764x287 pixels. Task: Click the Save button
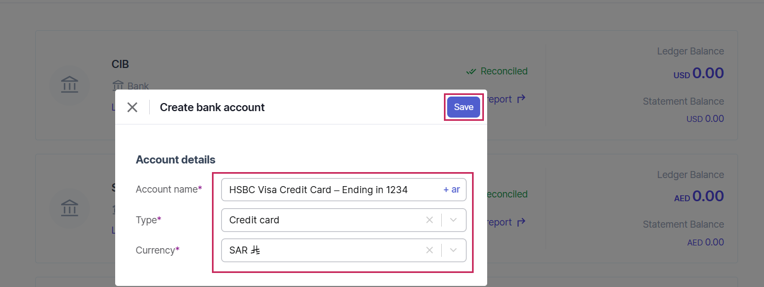click(463, 107)
